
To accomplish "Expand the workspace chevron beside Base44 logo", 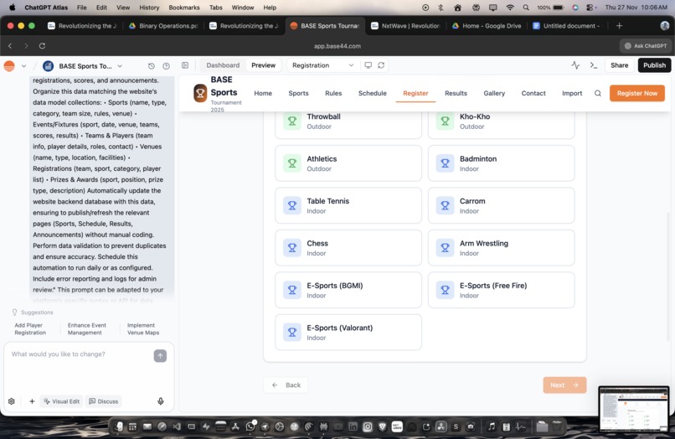I will [x=23, y=66].
